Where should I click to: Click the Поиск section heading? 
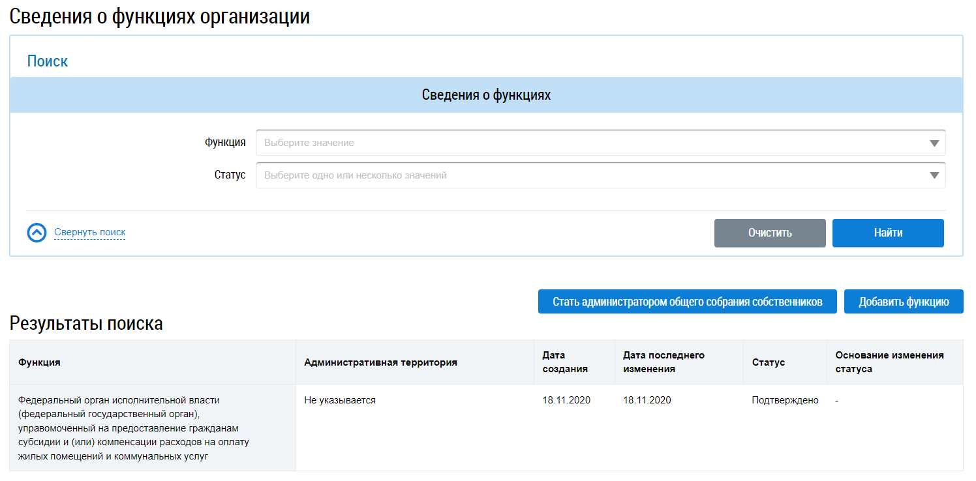tap(48, 61)
